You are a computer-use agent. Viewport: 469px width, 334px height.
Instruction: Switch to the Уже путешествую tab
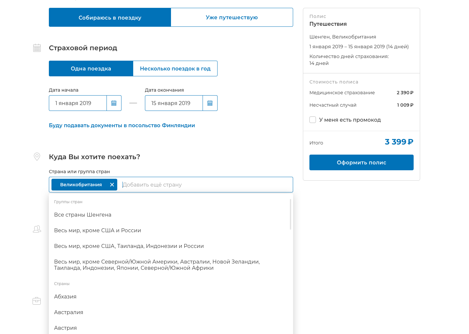[x=232, y=17]
